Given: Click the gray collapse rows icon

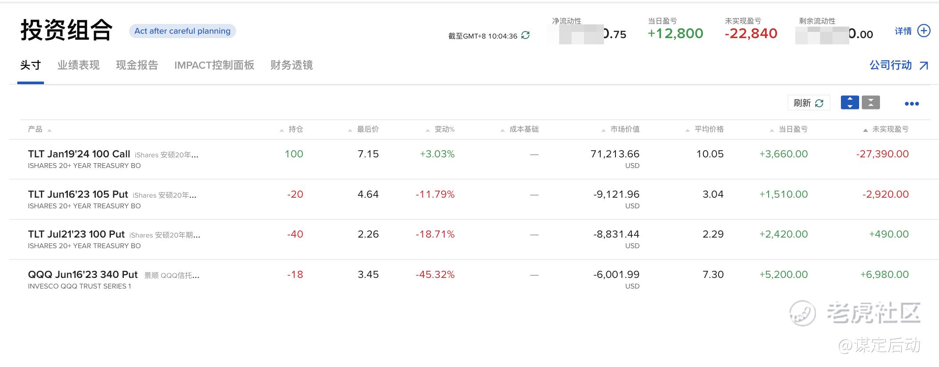Looking at the screenshot, I should tap(871, 103).
